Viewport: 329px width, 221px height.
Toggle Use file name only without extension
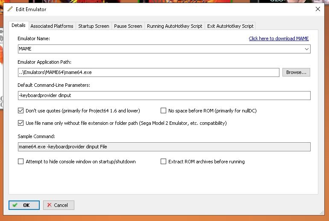tap(21, 123)
